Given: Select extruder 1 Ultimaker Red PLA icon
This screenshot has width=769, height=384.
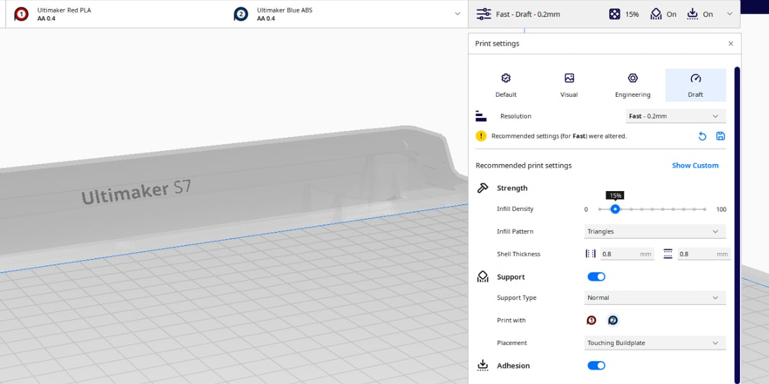Looking at the screenshot, I should [21, 14].
